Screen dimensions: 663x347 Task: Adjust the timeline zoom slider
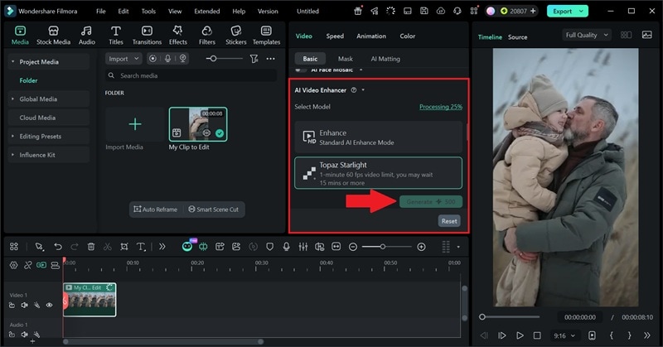[387, 247]
